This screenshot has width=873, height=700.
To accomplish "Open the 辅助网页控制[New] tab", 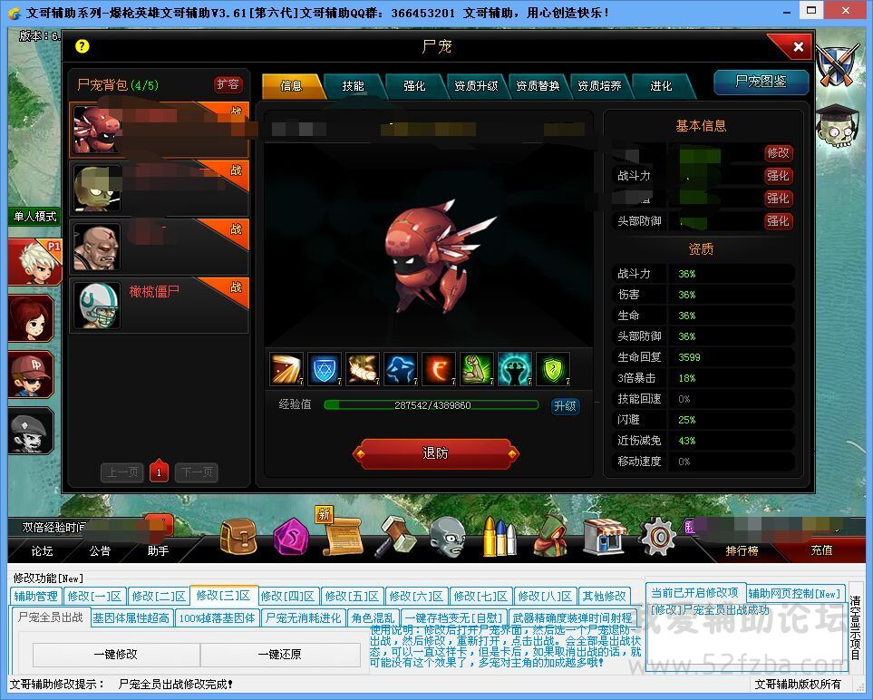I will click(794, 594).
